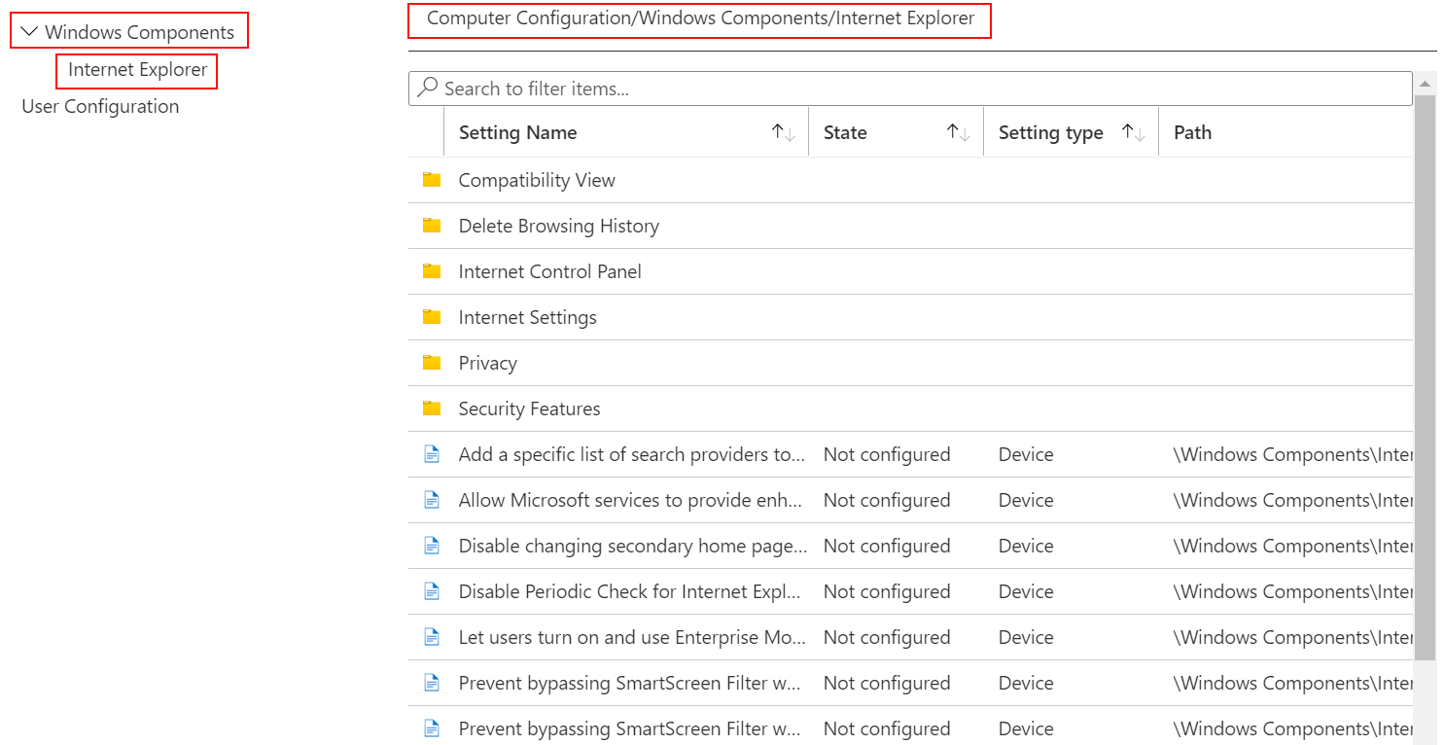Image resolution: width=1444 pixels, height=745 pixels.
Task: Click document icon for Allow Microsoft services setting
Action: (x=432, y=500)
